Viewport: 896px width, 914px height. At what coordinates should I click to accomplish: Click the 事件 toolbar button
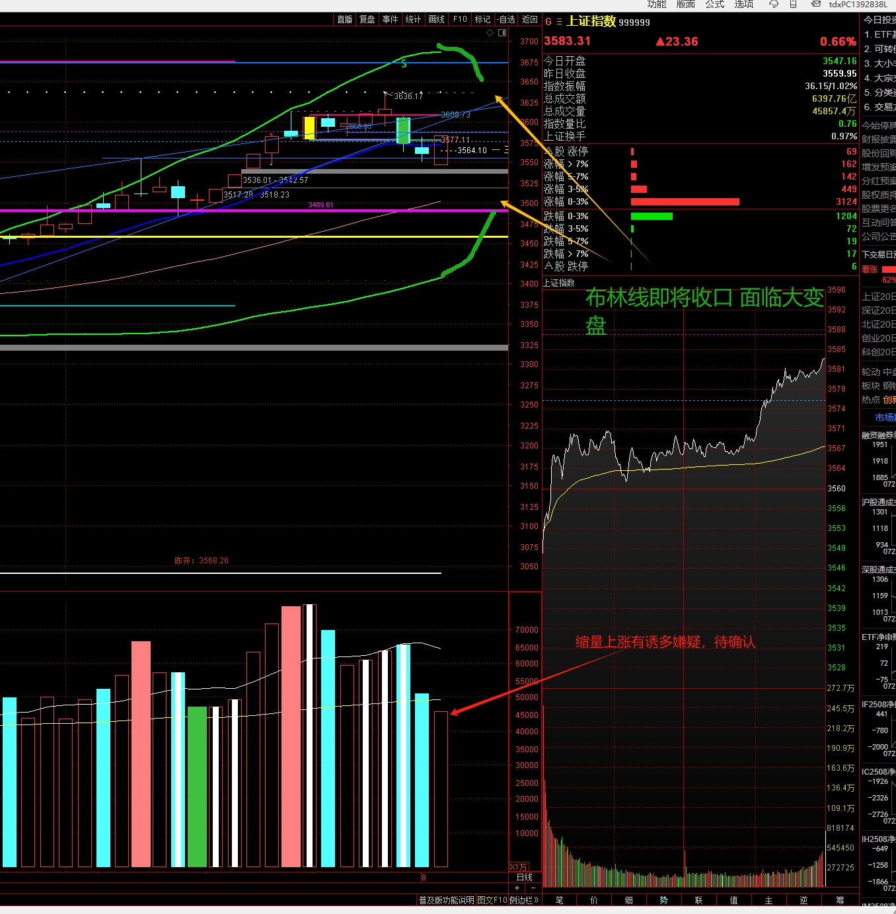[391, 19]
